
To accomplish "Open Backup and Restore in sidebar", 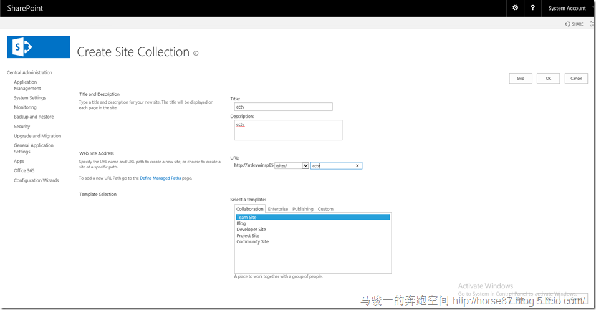I will [34, 117].
